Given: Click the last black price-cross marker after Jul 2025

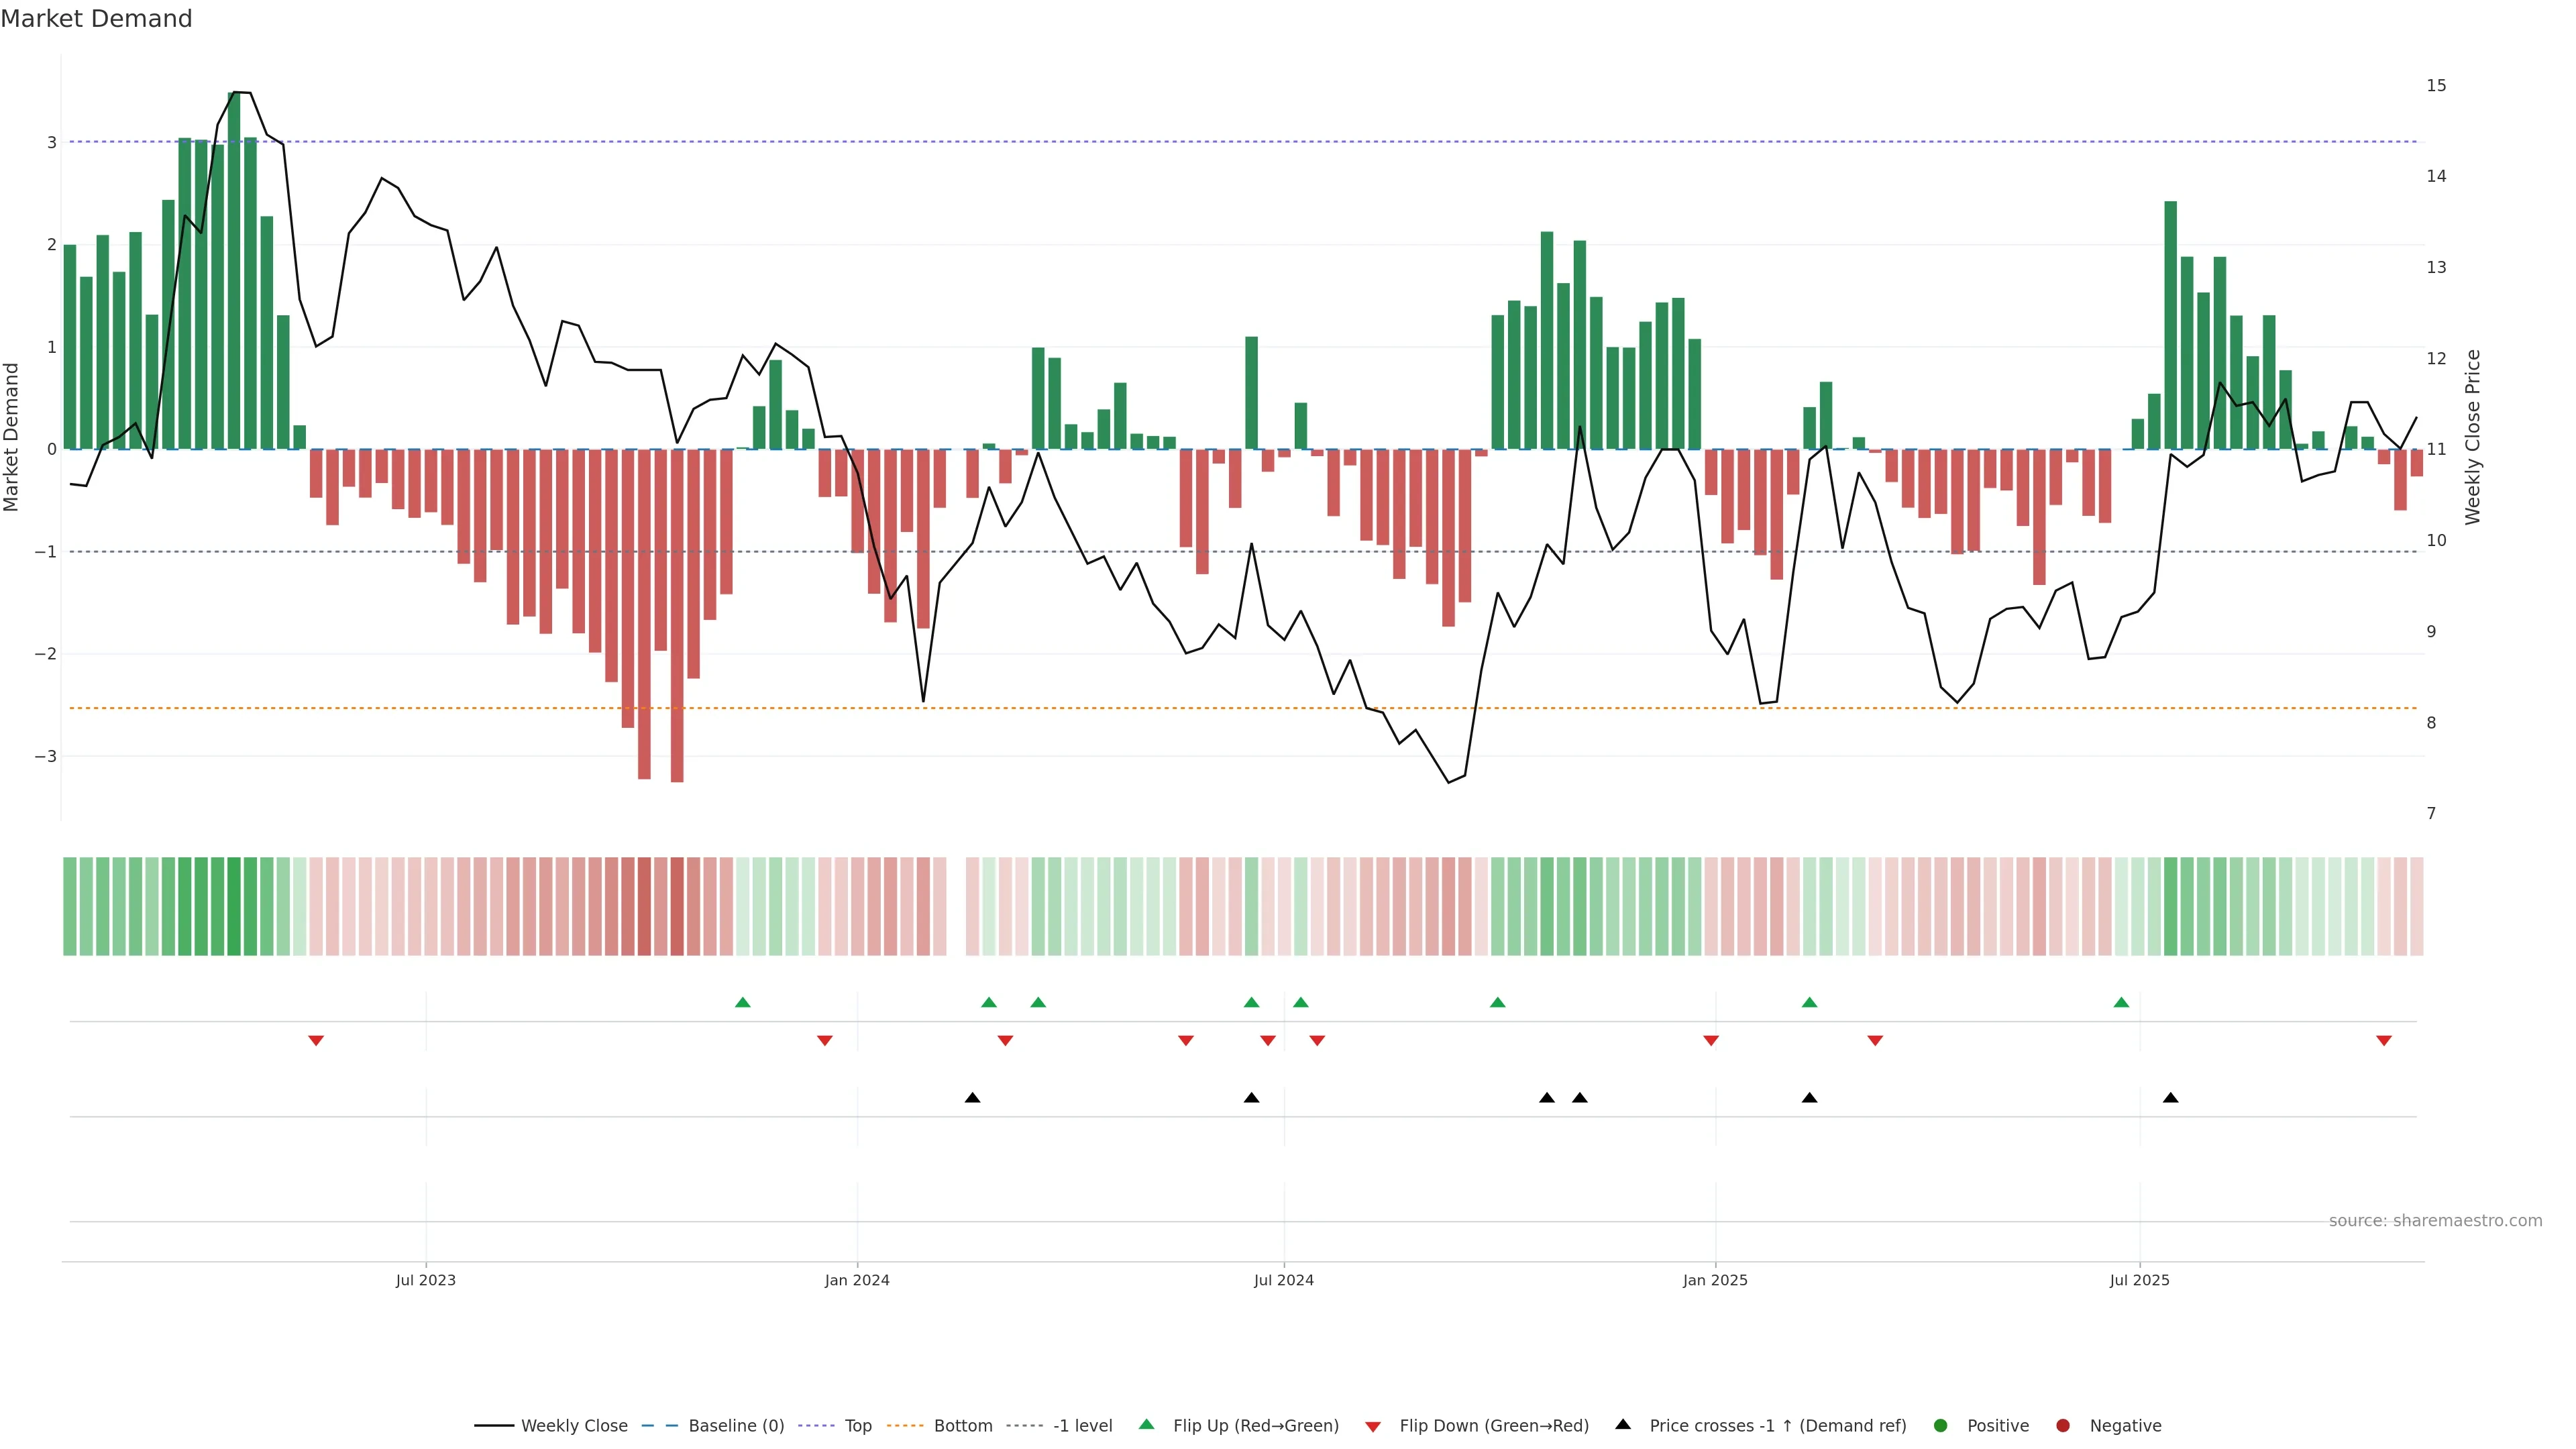Looking at the screenshot, I should click(2170, 1098).
